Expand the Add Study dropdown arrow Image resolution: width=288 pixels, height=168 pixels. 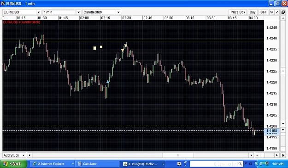24,155
